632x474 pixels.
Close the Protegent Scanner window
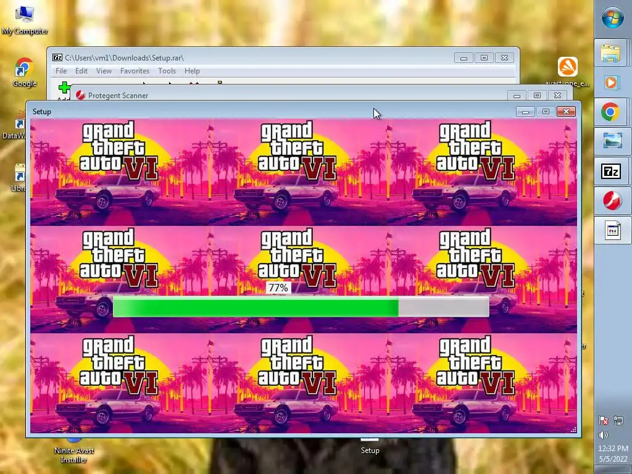point(557,96)
